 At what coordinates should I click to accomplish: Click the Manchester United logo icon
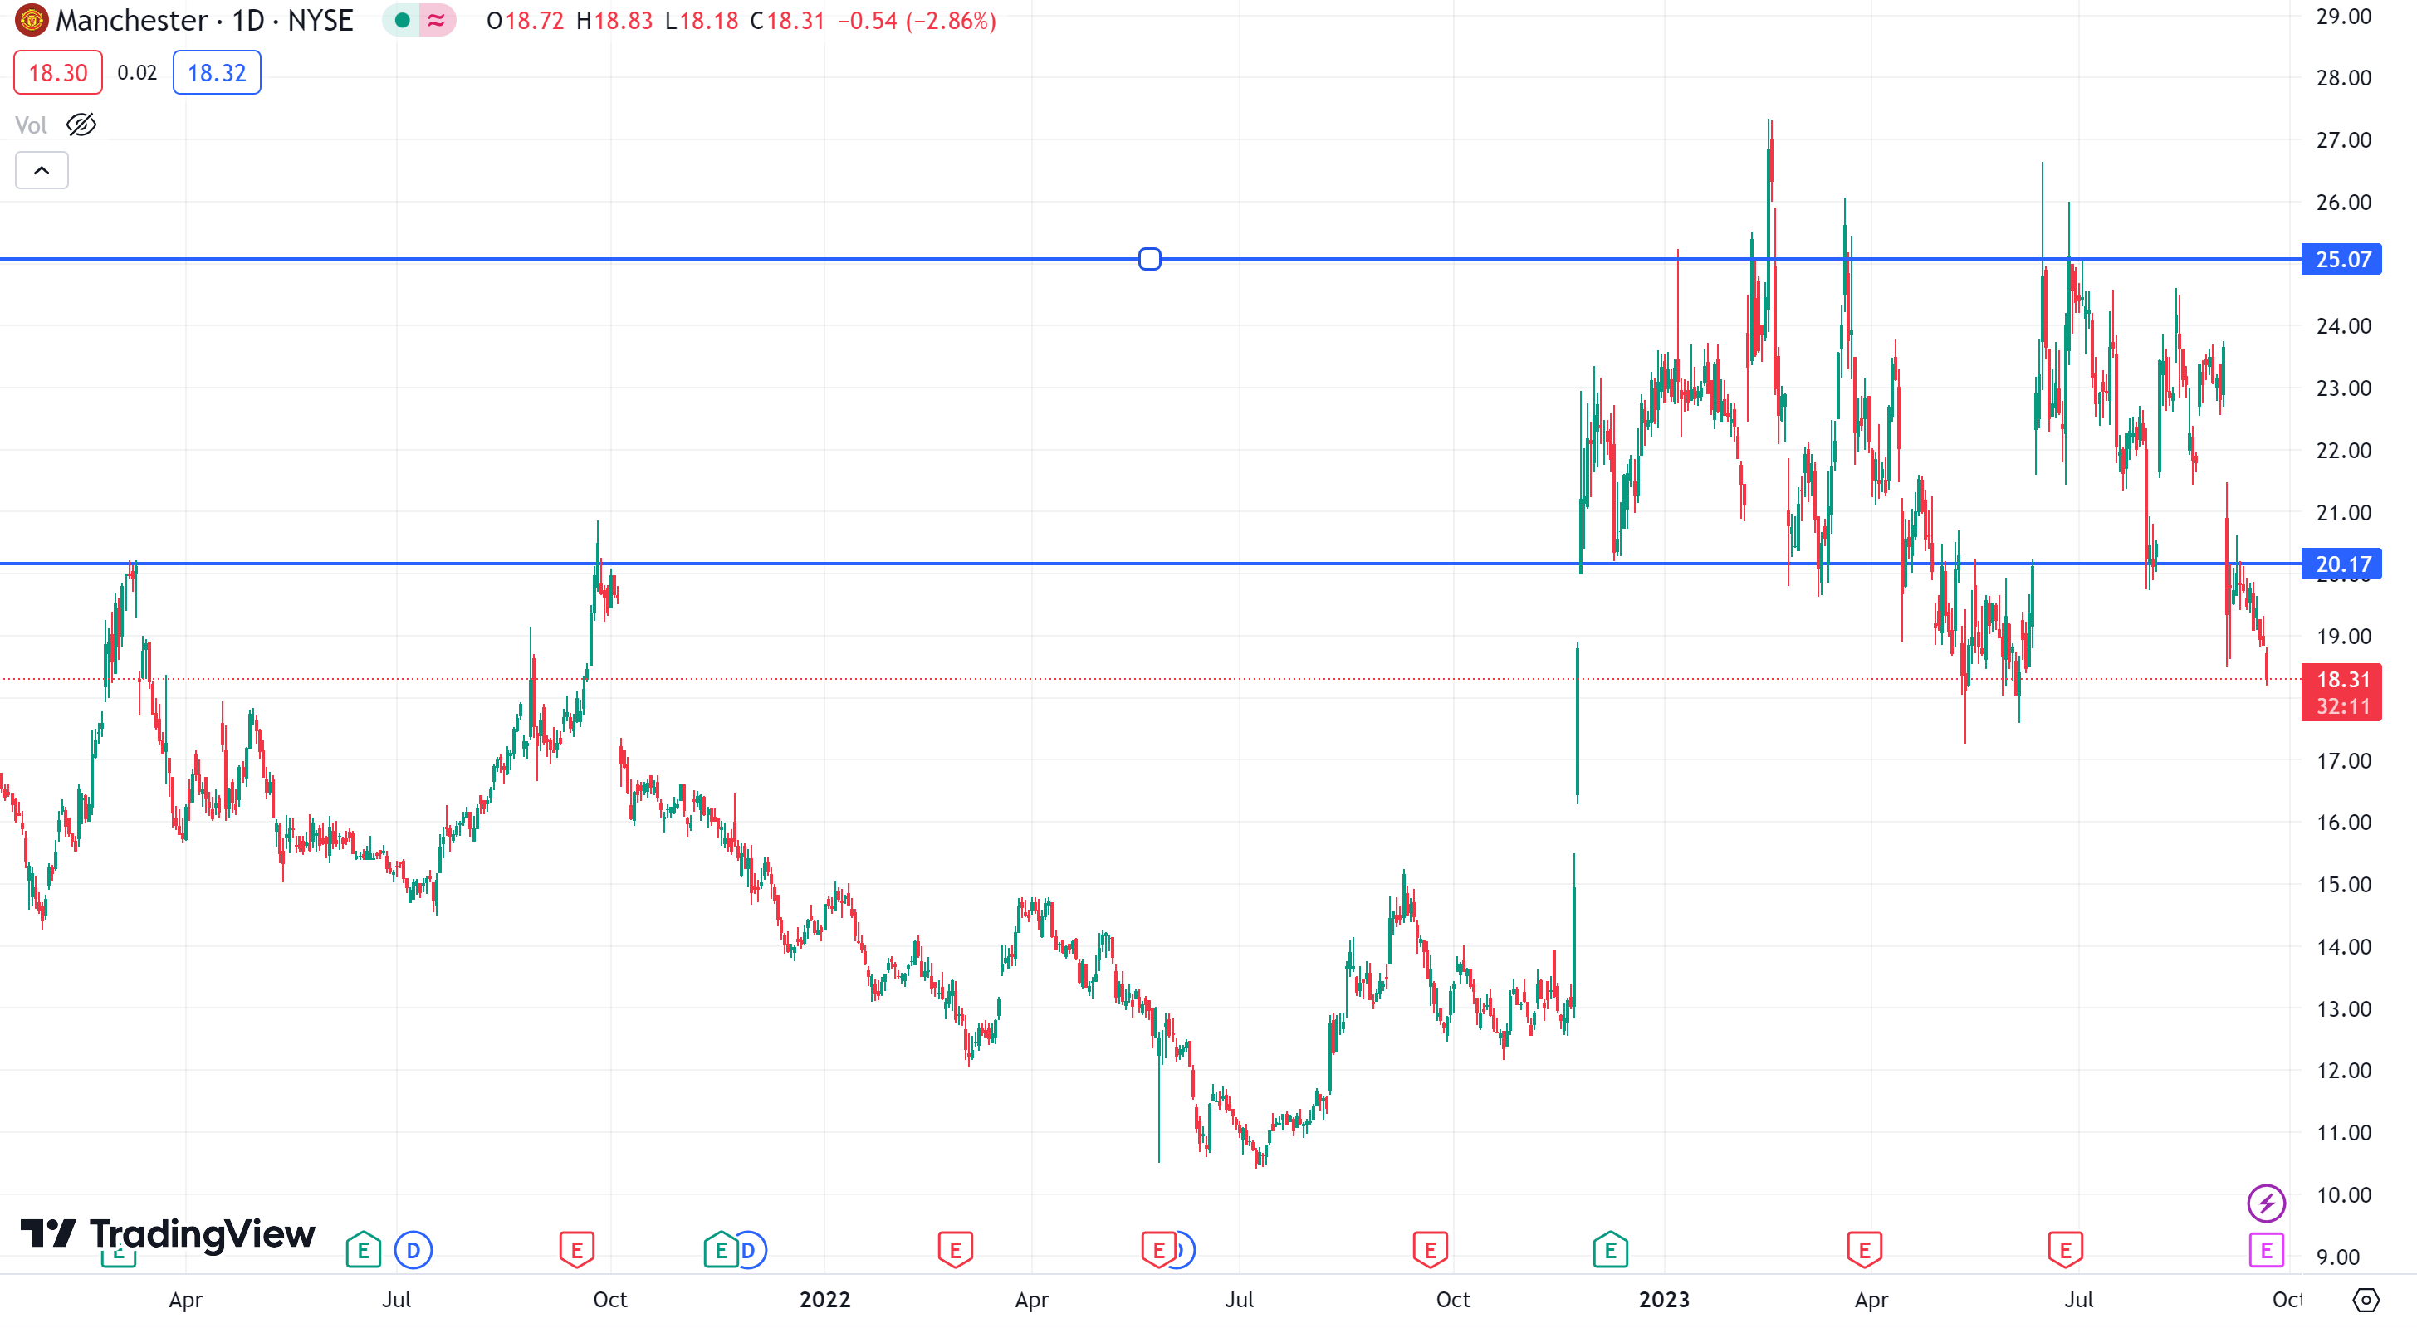(31, 21)
